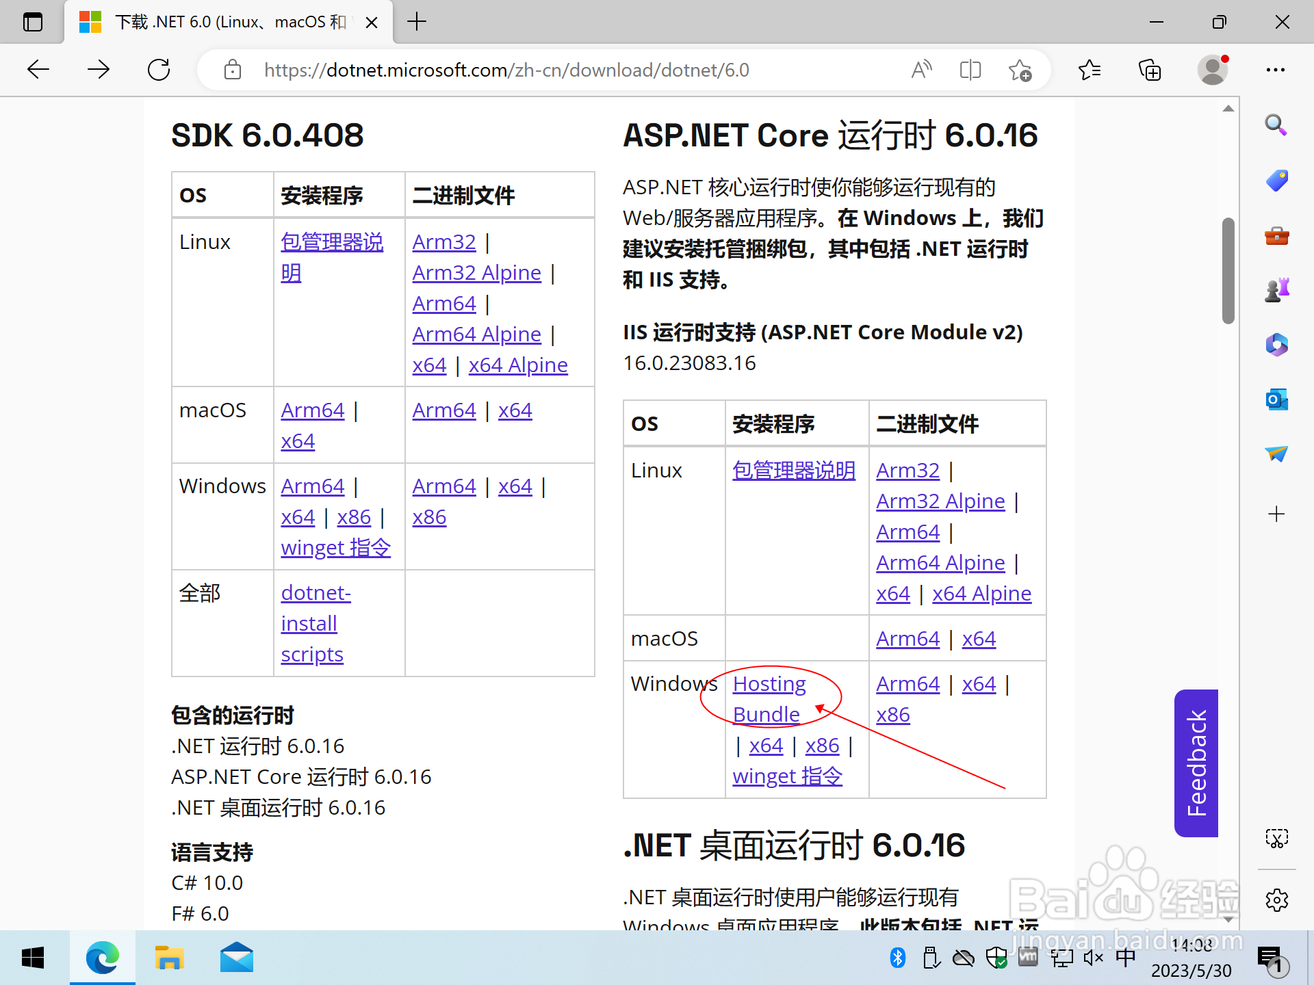This screenshot has width=1314, height=985.
Task: Download ASP.NET Windows x86 installer
Action: tap(822, 746)
